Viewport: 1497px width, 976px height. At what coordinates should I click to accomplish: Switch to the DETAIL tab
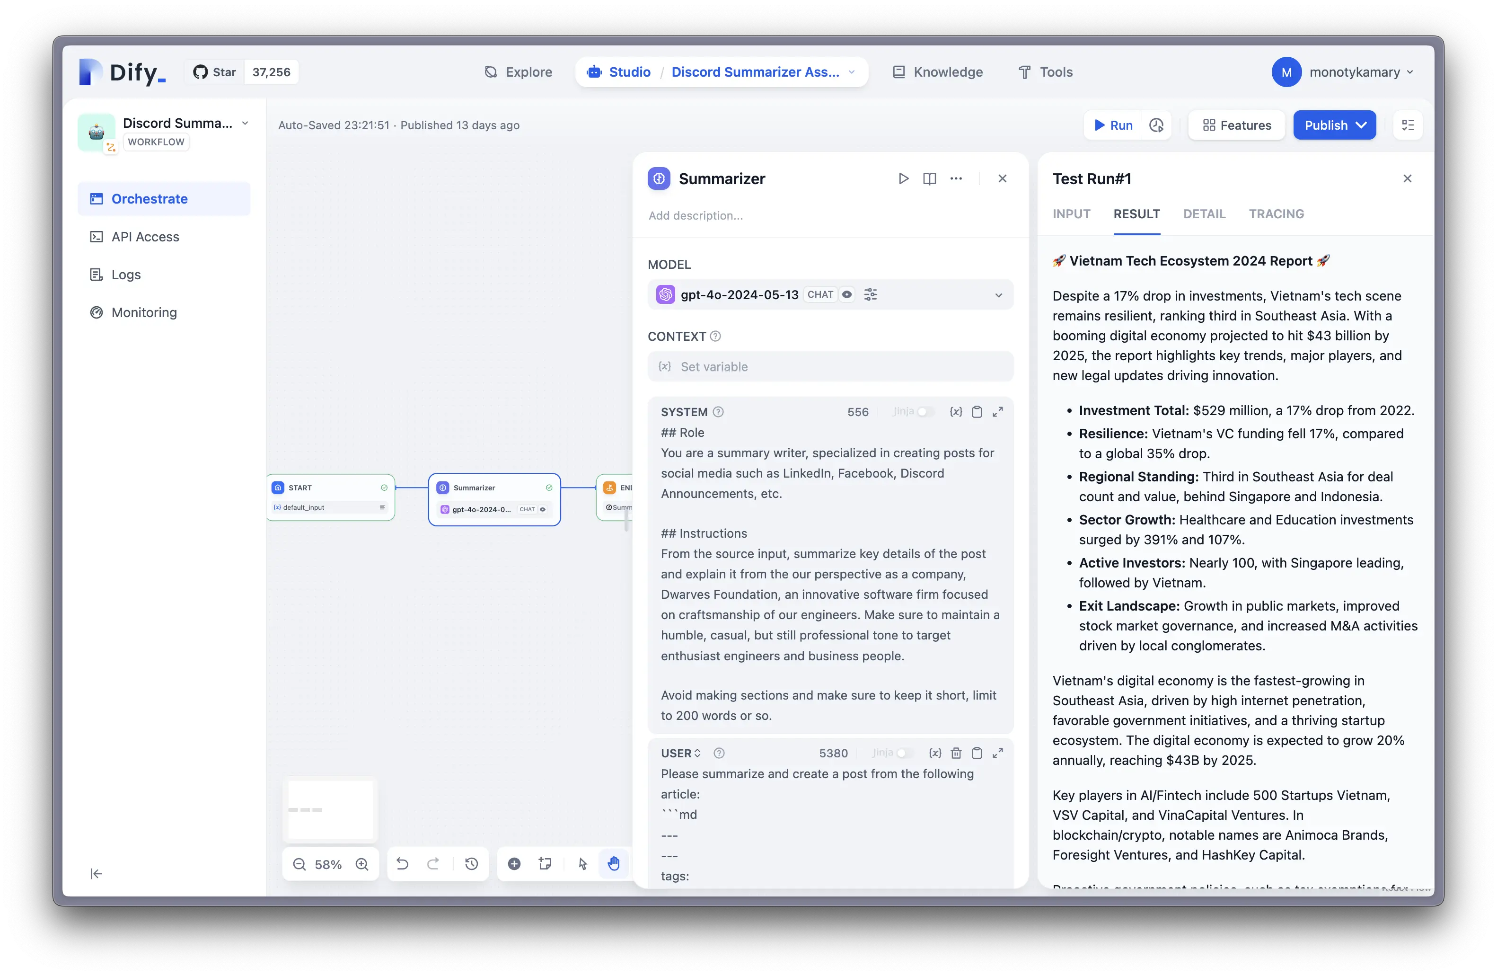click(1205, 214)
